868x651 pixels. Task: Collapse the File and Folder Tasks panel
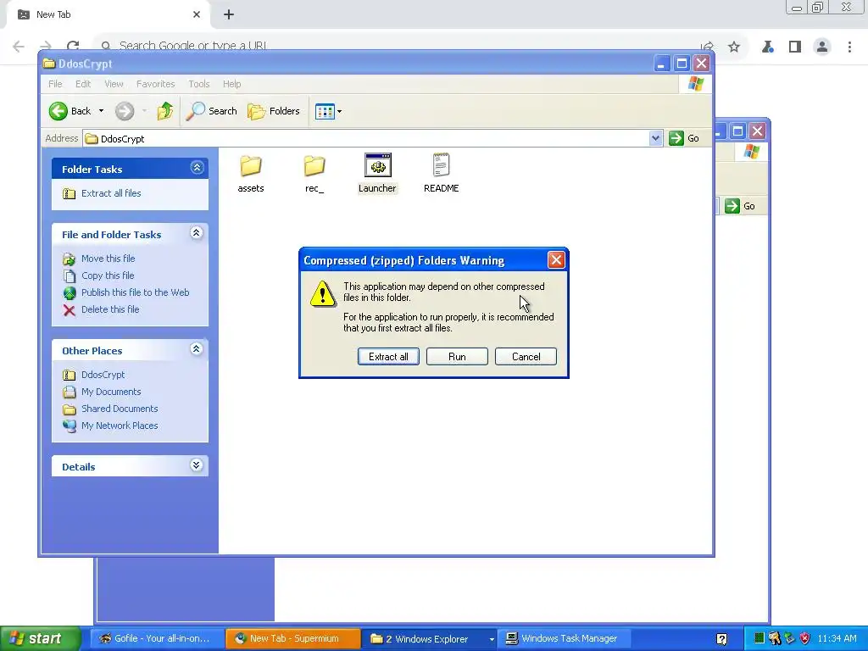pyautogui.click(x=196, y=233)
